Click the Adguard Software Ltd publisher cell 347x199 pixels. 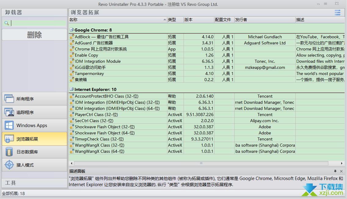click(265, 43)
